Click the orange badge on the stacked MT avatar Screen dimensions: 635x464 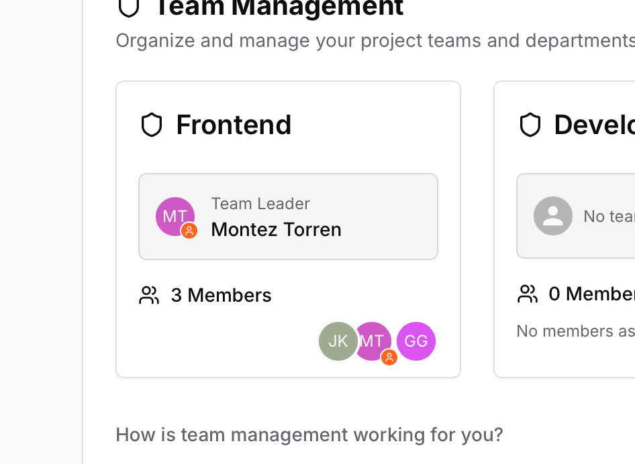click(x=389, y=358)
